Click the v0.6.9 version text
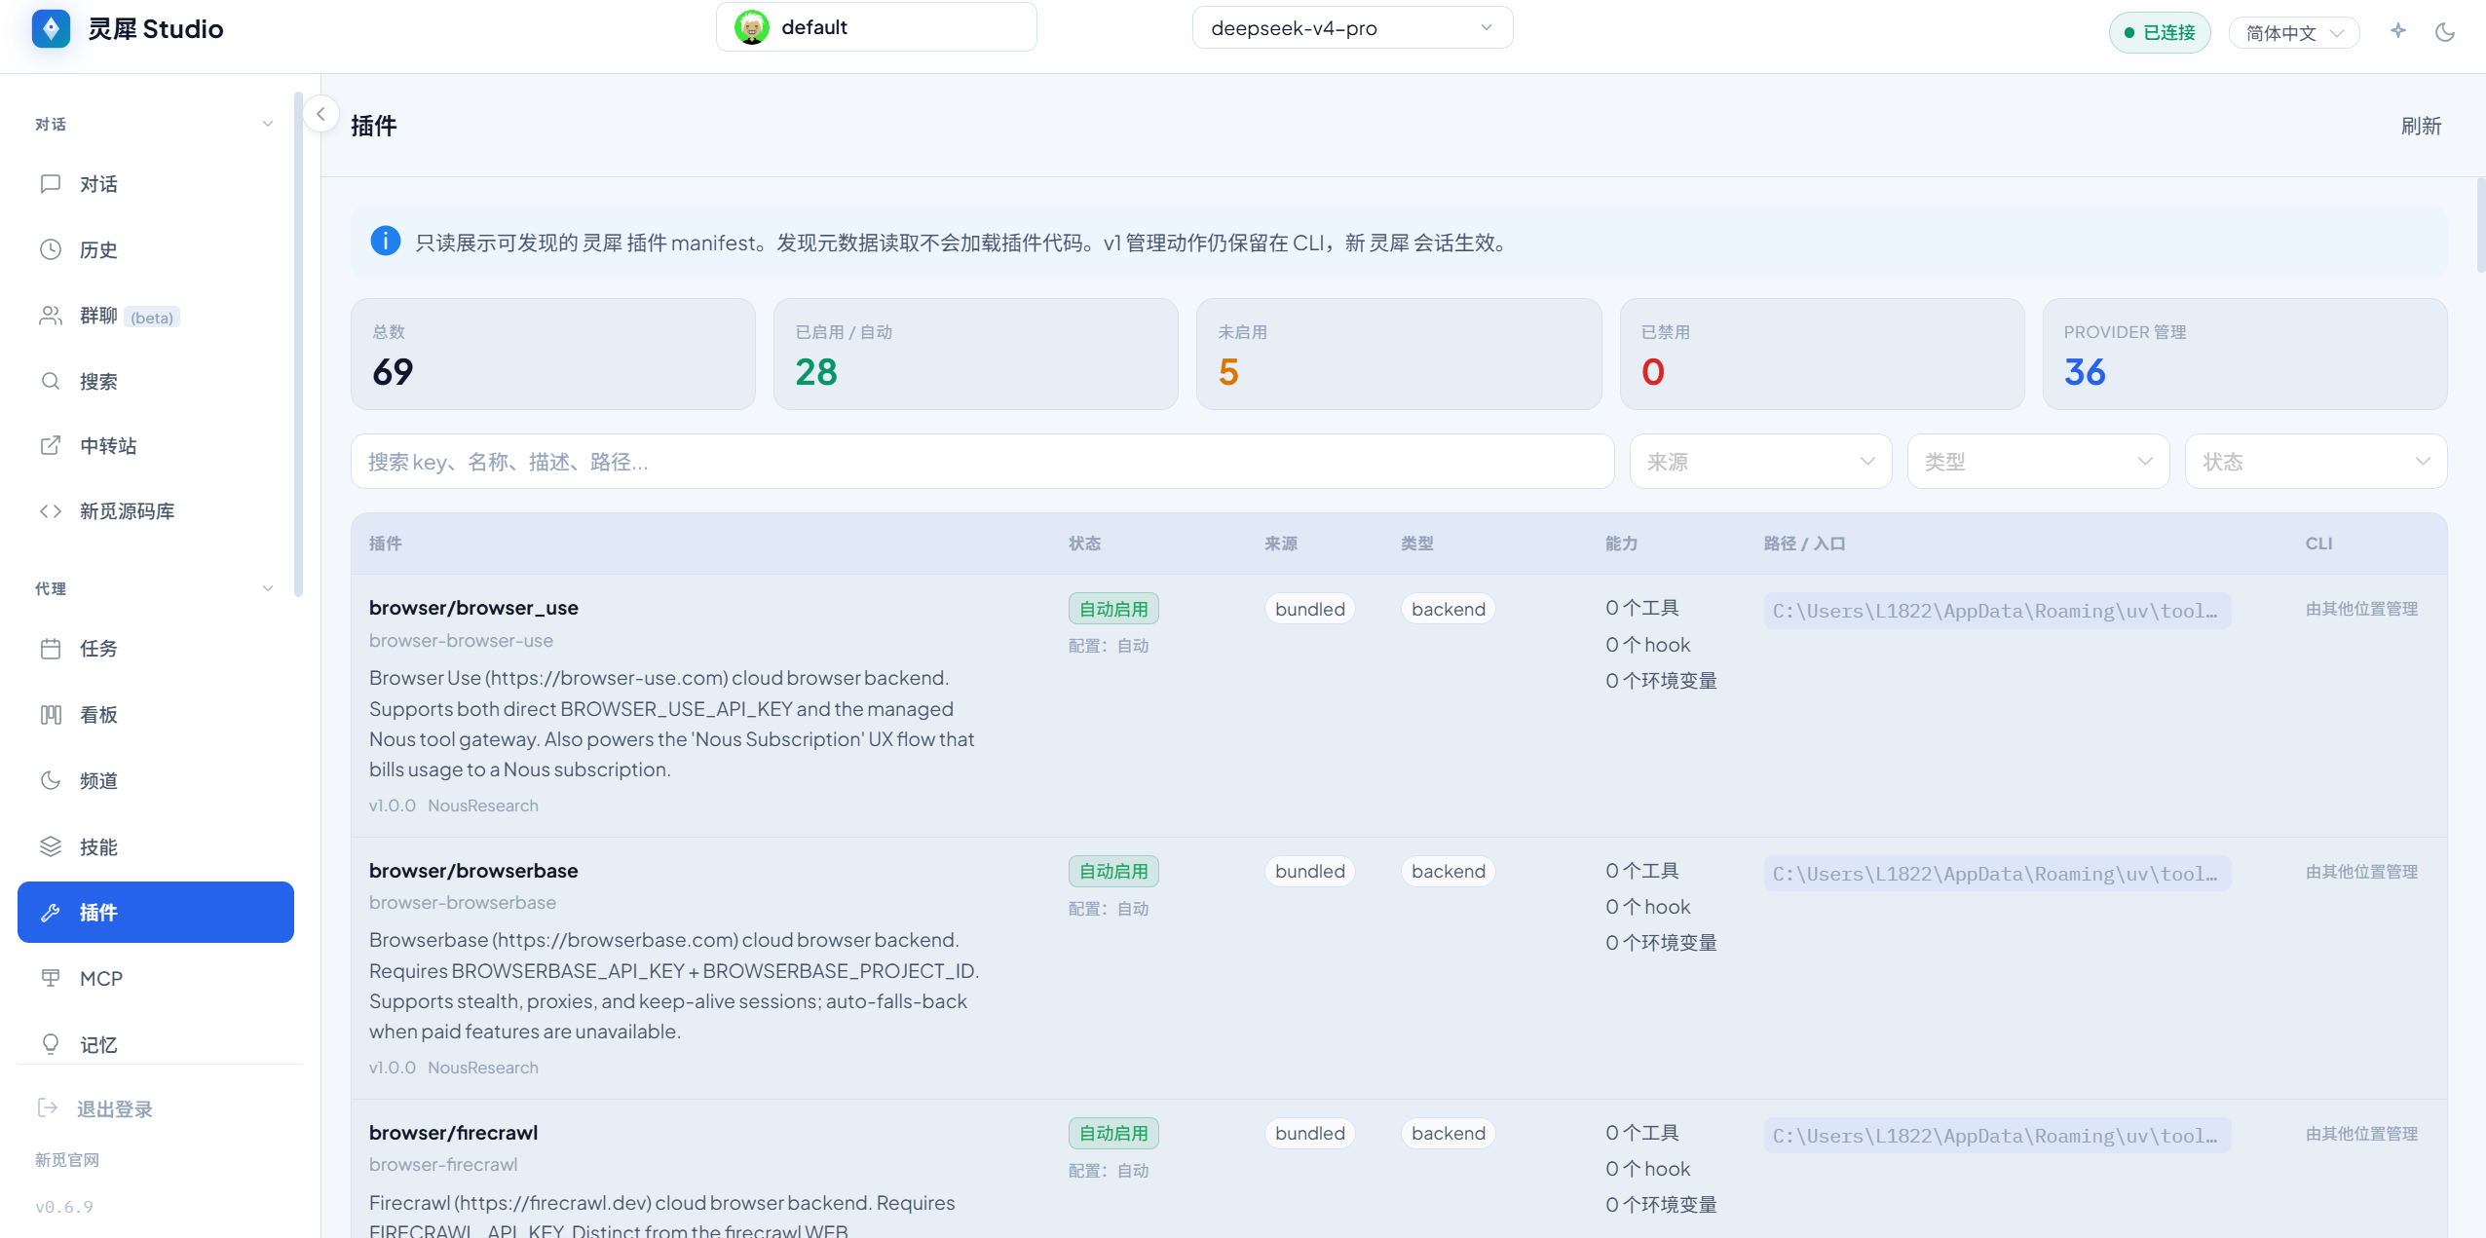 (64, 1207)
